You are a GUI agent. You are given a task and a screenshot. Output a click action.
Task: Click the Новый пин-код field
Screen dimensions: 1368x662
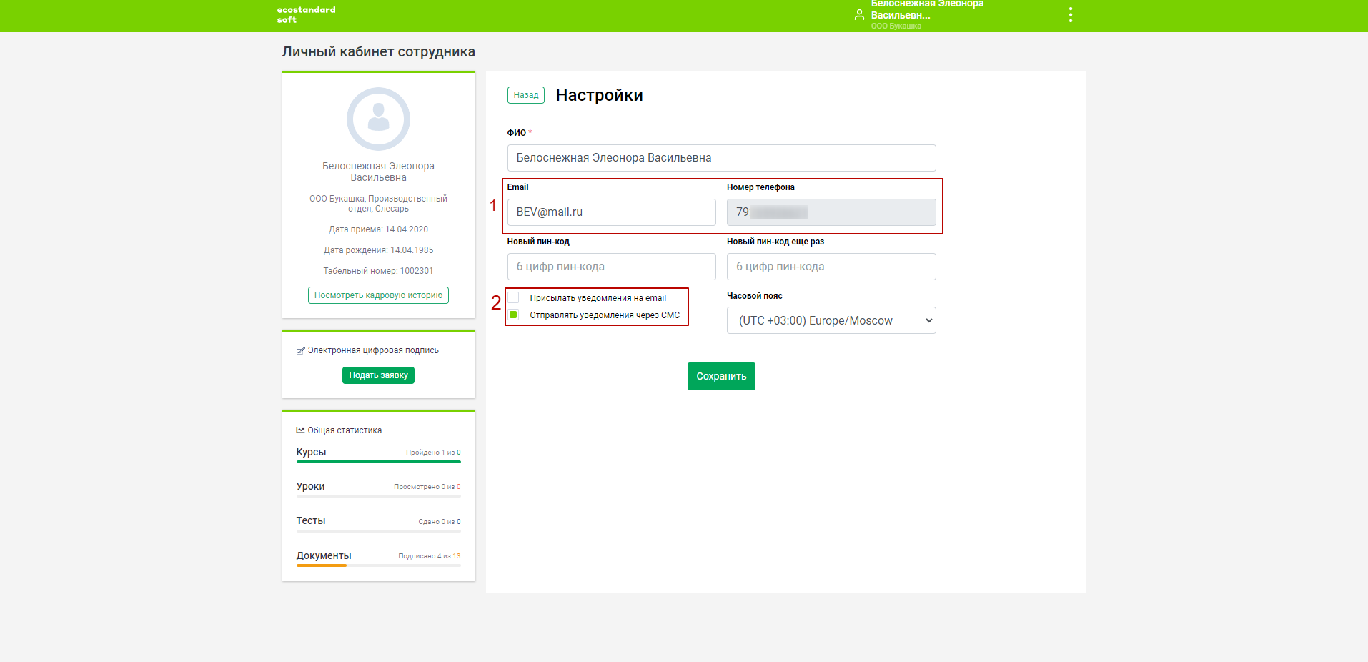click(611, 267)
